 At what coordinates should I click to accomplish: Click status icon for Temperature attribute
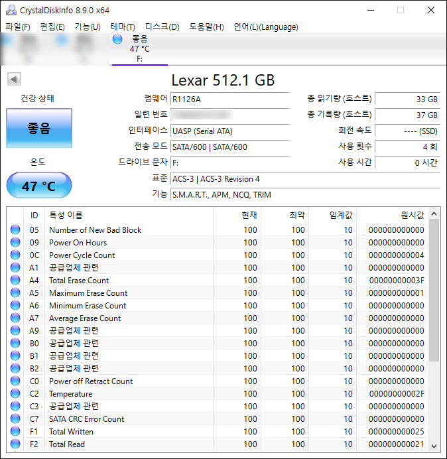(x=15, y=393)
